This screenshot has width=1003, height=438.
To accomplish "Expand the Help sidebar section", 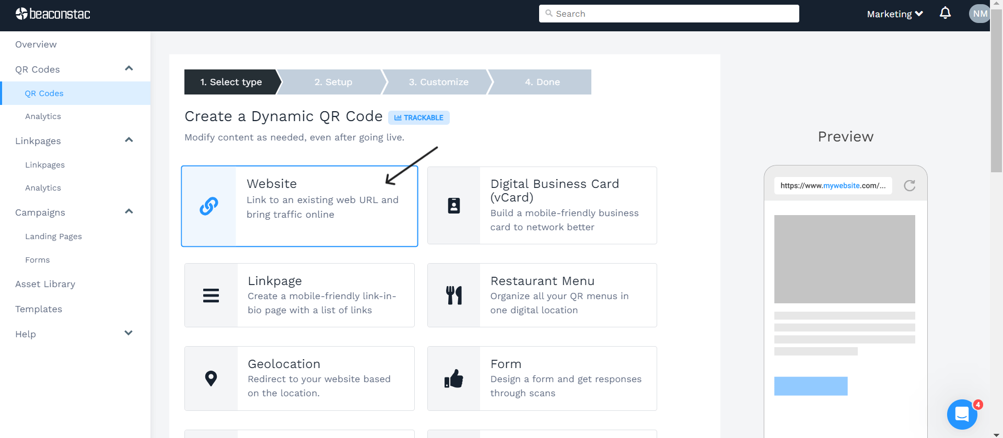I will 129,334.
